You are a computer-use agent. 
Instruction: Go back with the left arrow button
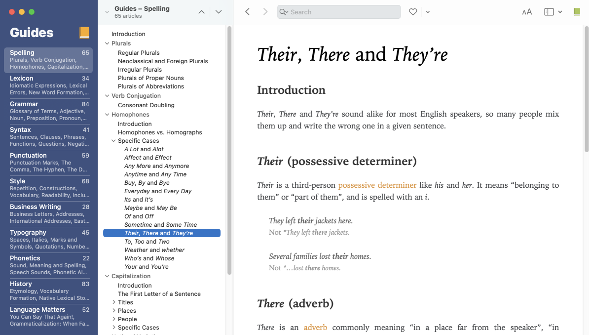tap(248, 12)
